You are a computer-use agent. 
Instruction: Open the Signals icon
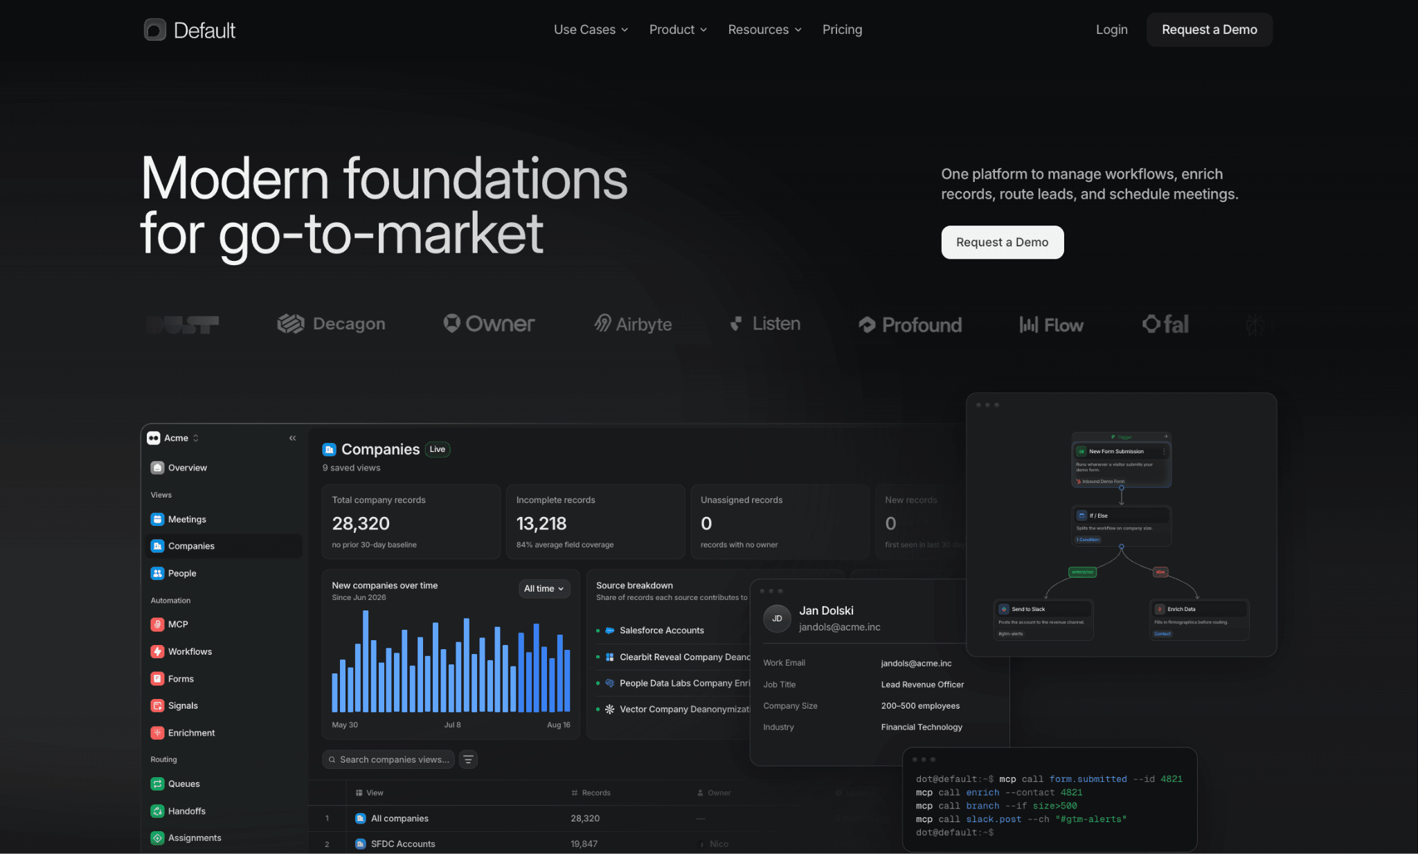pyautogui.click(x=158, y=706)
